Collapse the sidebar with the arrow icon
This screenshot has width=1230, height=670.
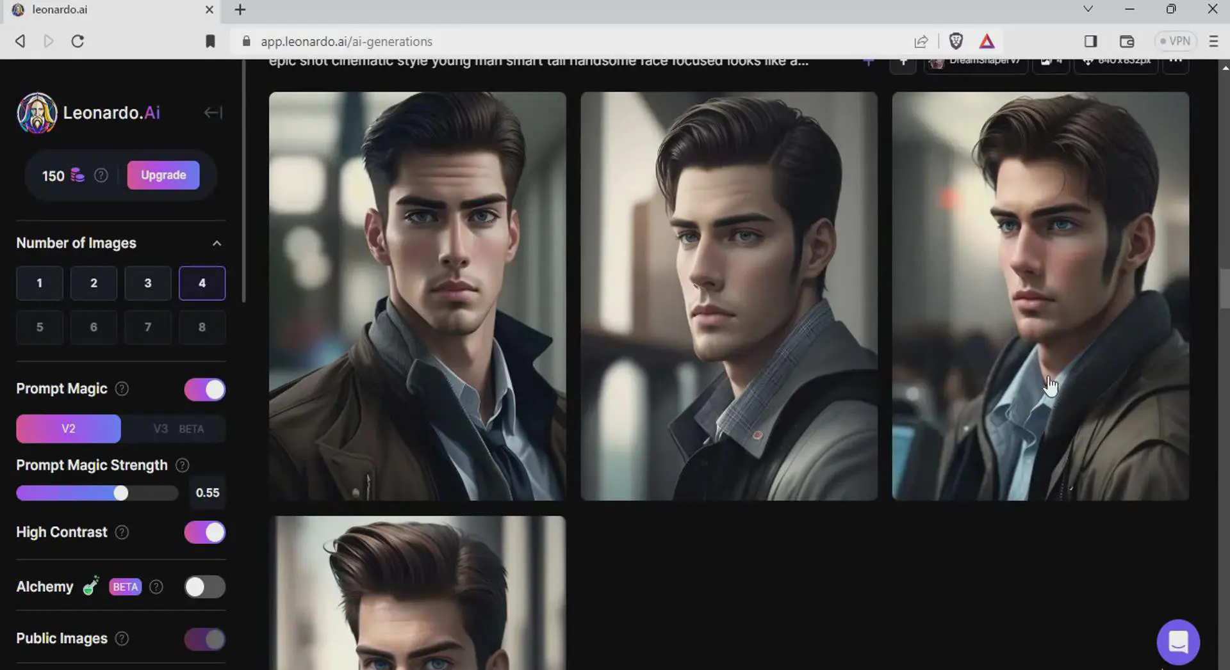[x=213, y=113]
